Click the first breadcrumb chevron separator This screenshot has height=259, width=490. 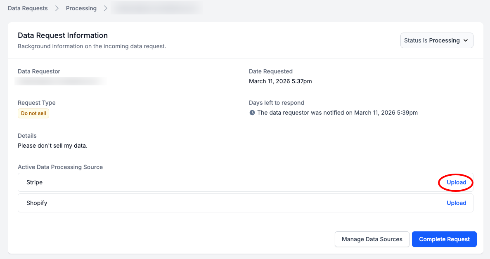click(57, 8)
